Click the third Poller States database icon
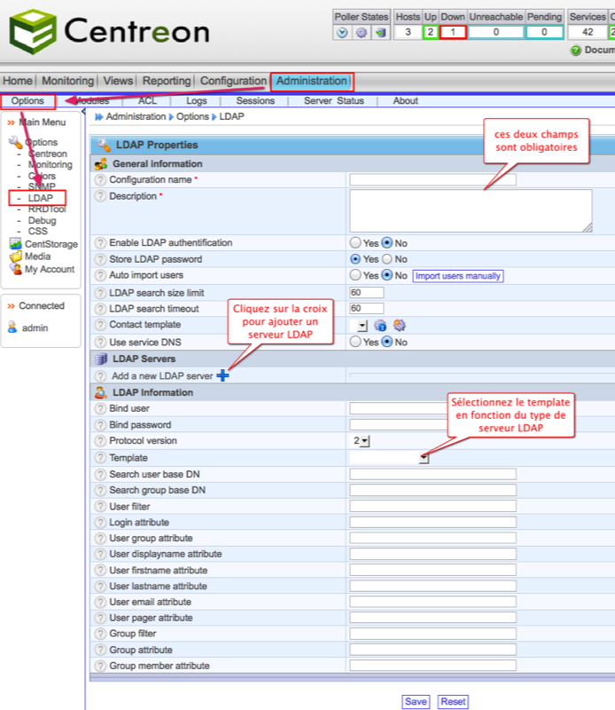This screenshot has width=615, height=710. pos(379,33)
